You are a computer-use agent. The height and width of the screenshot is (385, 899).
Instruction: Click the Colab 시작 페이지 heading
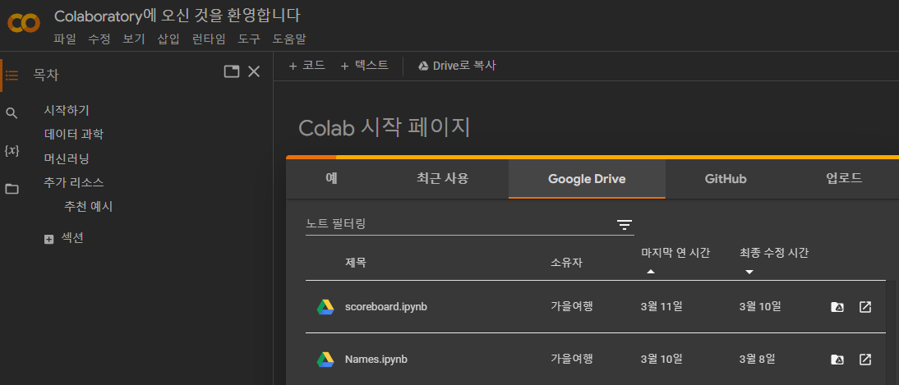pyautogui.click(x=384, y=128)
